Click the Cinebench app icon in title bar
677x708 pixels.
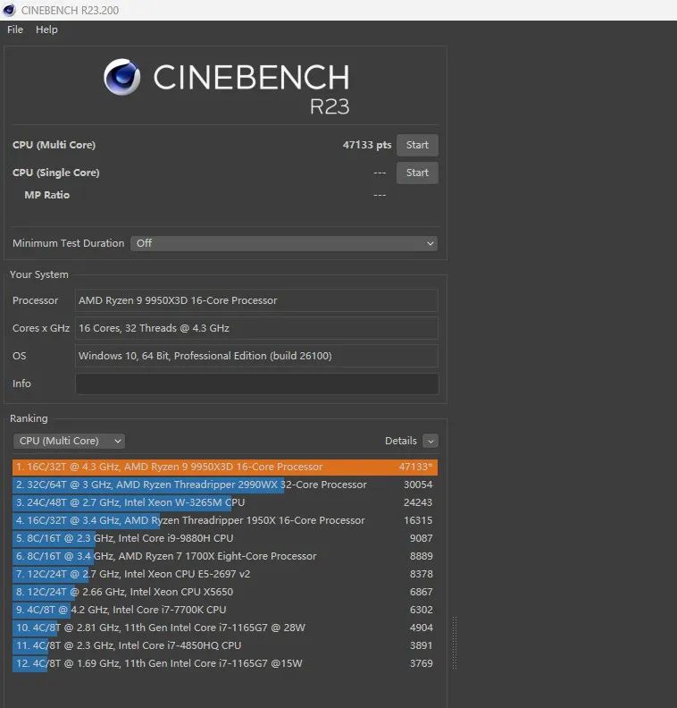pyautogui.click(x=9, y=10)
